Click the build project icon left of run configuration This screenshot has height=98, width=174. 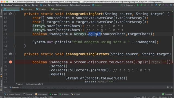120,5
